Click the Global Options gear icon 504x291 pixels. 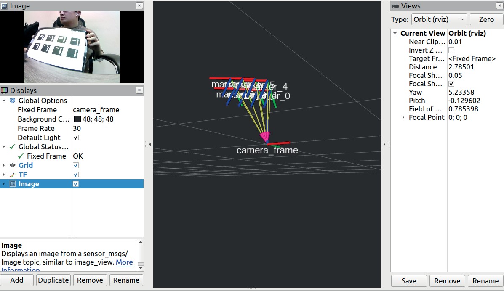click(x=13, y=101)
